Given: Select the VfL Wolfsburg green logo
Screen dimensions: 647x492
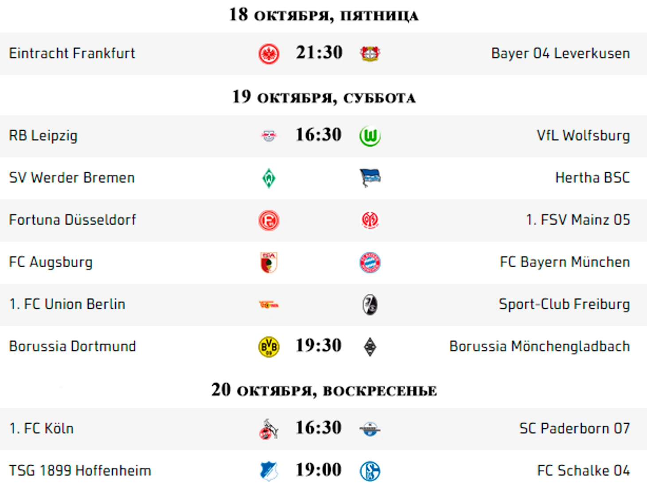Looking at the screenshot, I should point(370,136).
